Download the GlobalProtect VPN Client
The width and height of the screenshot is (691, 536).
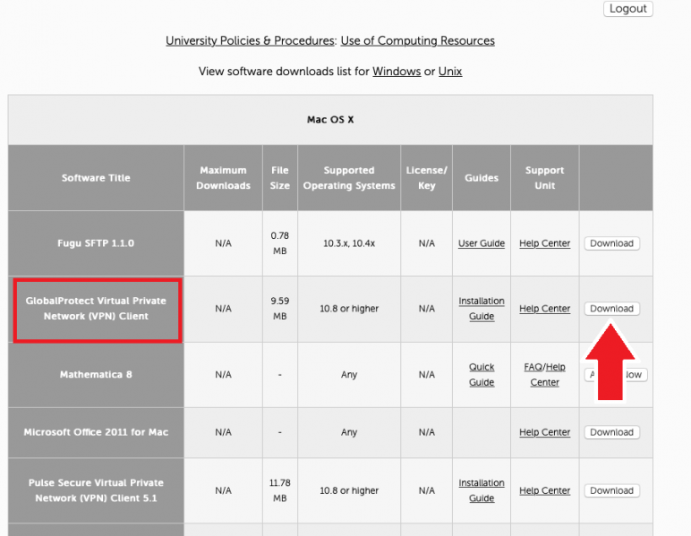coord(611,309)
